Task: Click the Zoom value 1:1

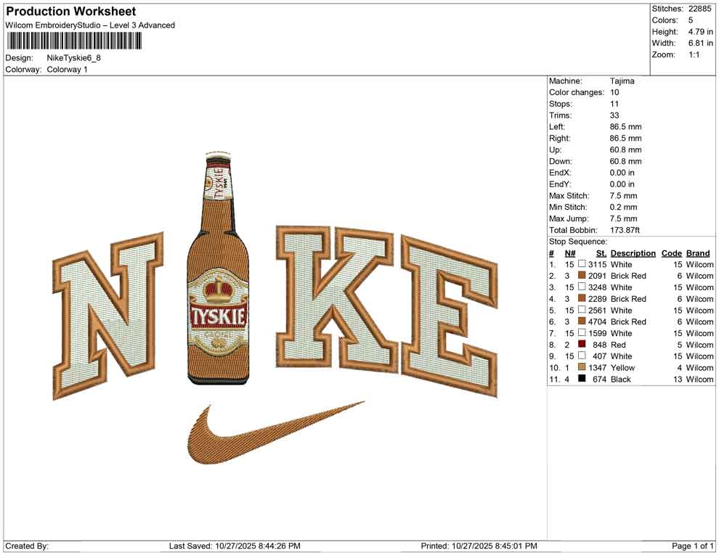Action: [x=694, y=54]
